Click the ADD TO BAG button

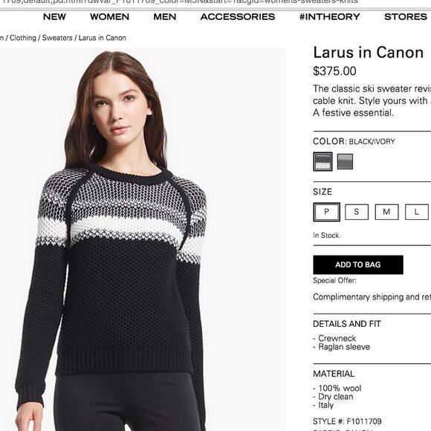[358, 265]
